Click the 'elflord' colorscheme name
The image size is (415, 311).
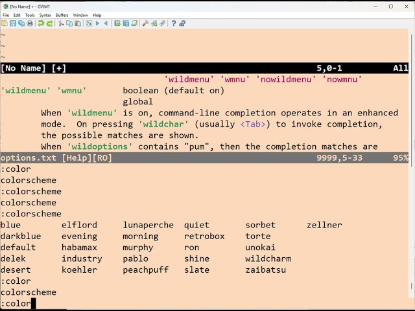click(79, 225)
